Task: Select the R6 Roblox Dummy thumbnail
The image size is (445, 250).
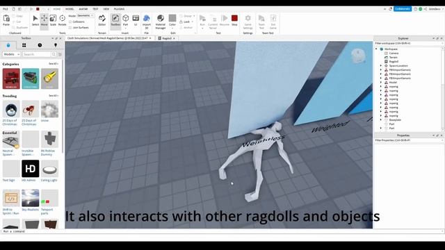Action: point(49,139)
